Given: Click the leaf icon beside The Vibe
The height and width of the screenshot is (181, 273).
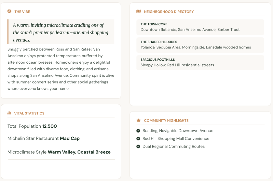Looking at the screenshot, I should tap(9, 11).
